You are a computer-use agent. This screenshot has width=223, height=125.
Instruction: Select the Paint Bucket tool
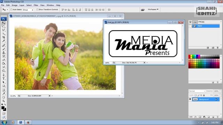(x=4, y=63)
